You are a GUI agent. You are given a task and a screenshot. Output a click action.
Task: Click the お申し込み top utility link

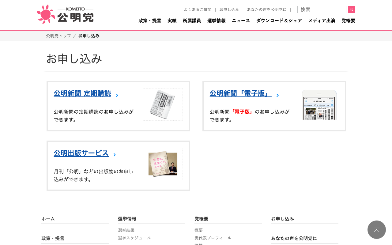[x=229, y=9]
